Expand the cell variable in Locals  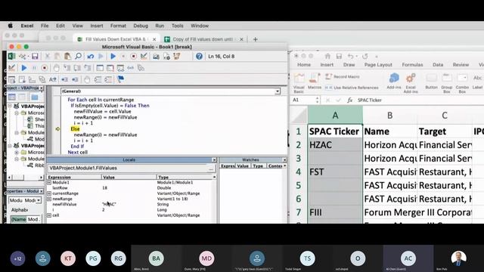coord(49,215)
